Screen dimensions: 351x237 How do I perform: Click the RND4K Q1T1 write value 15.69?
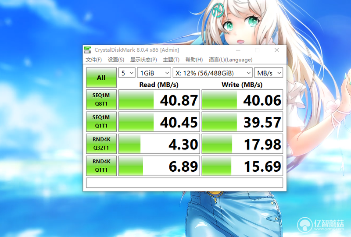pyautogui.click(x=242, y=166)
